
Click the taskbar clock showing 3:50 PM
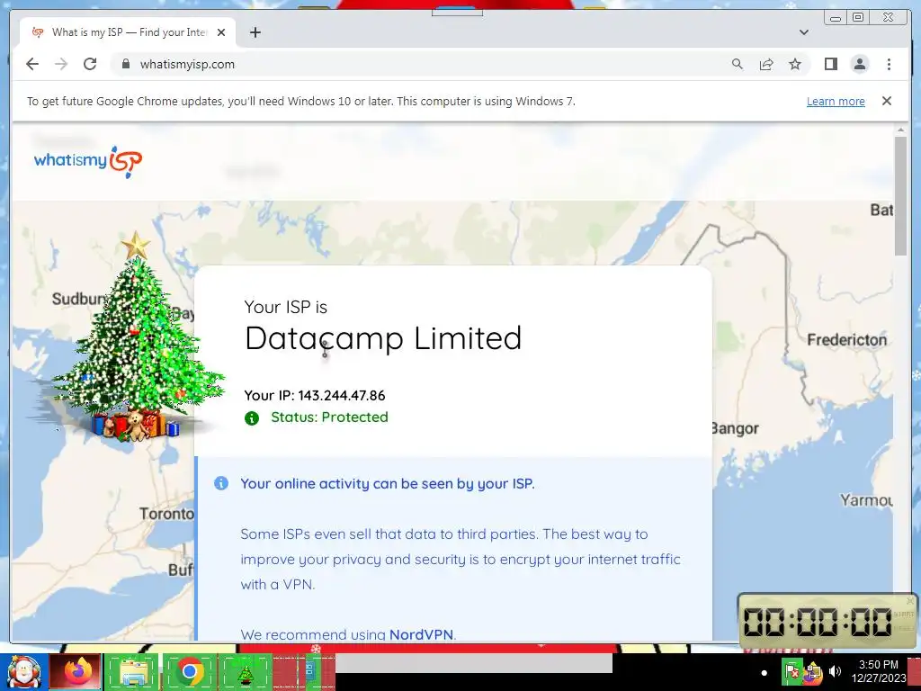coord(879,671)
